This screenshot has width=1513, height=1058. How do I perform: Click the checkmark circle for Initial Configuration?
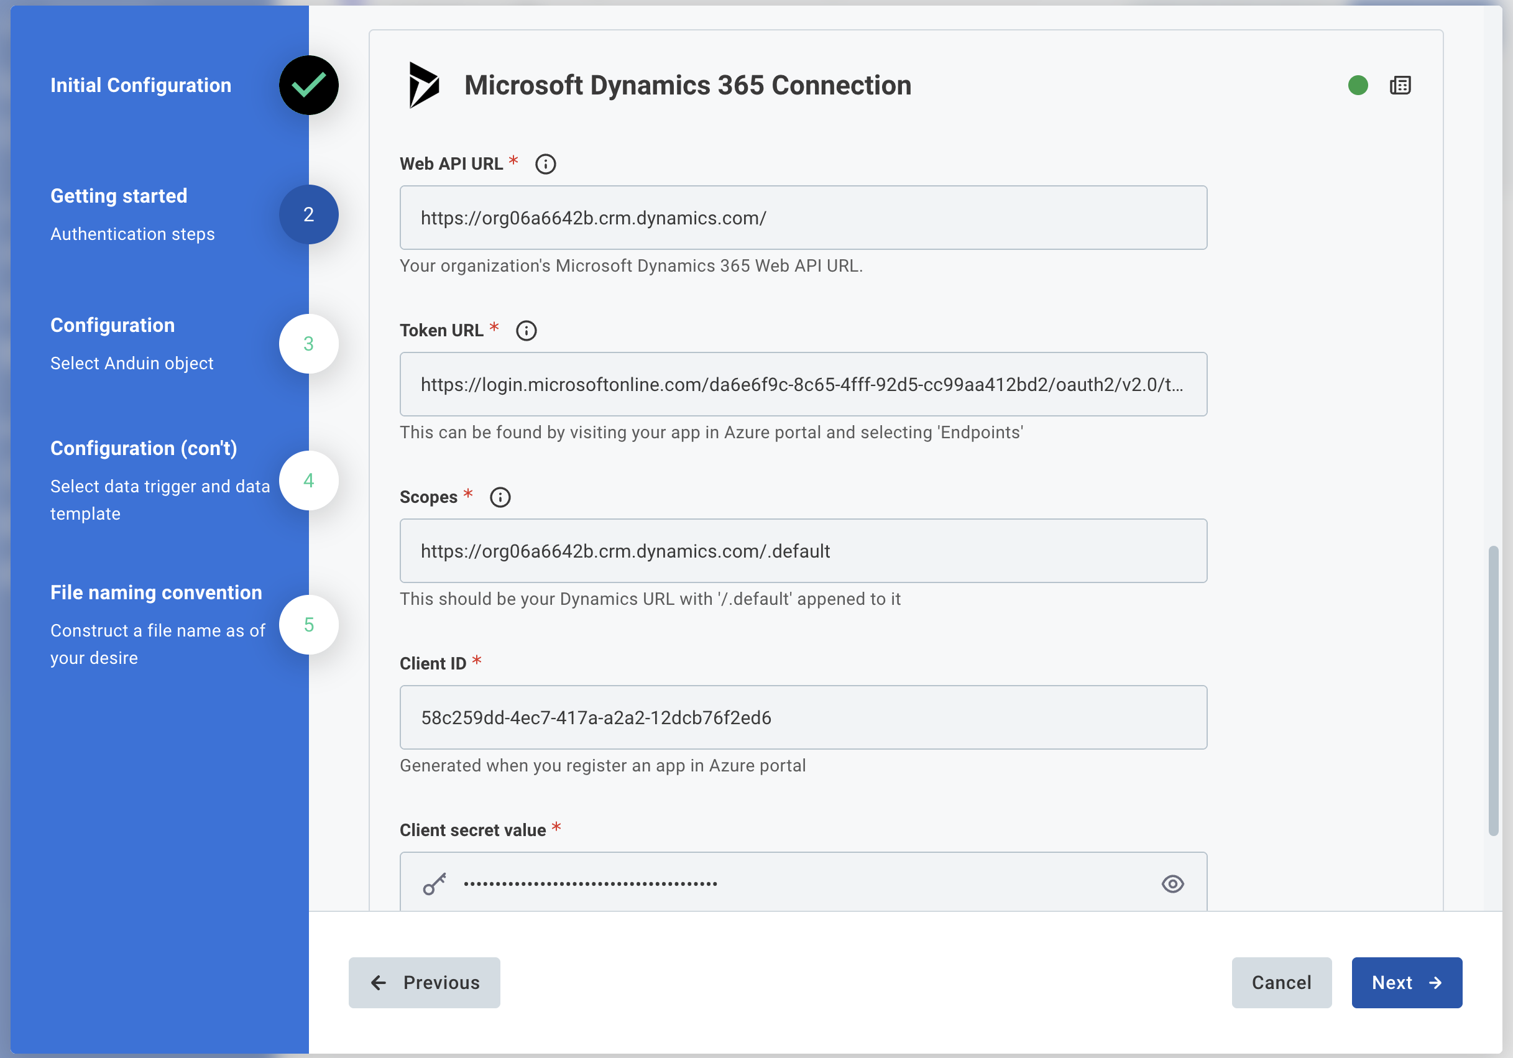click(308, 86)
